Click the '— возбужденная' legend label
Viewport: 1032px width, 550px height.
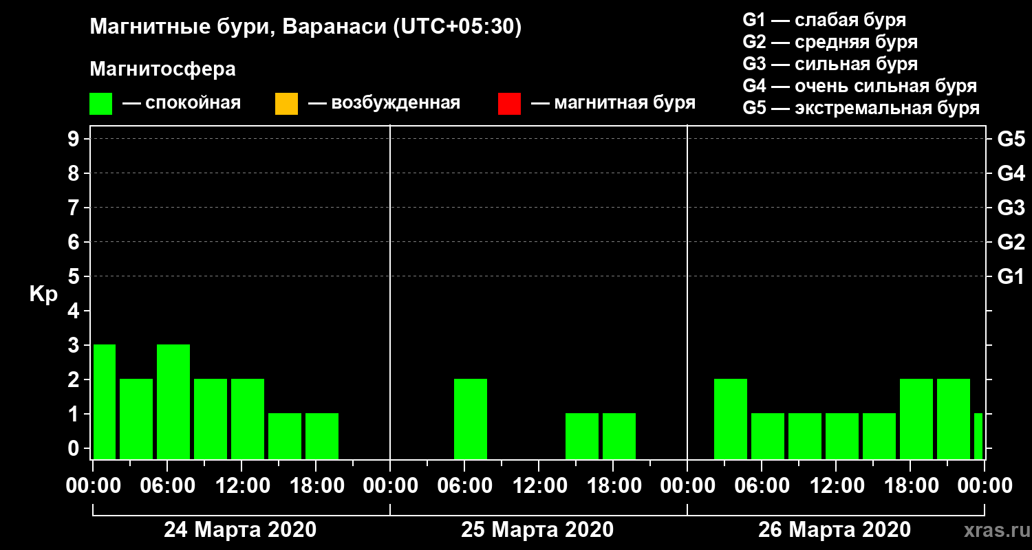point(384,103)
